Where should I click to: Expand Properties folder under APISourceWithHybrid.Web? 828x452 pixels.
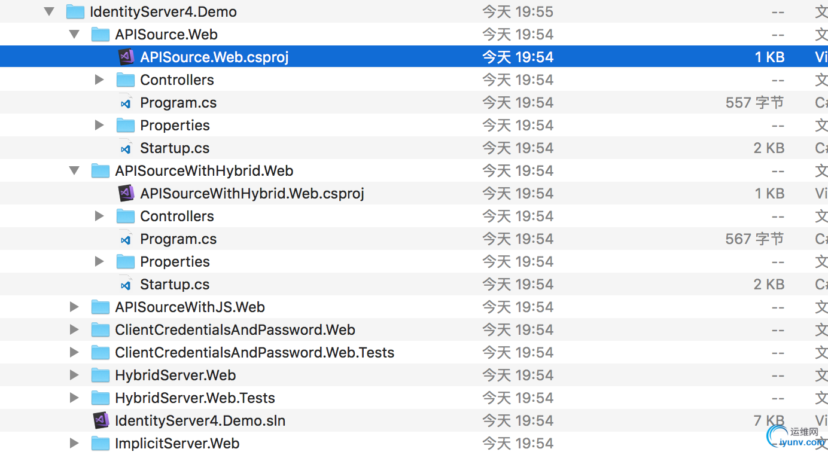click(x=99, y=261)
